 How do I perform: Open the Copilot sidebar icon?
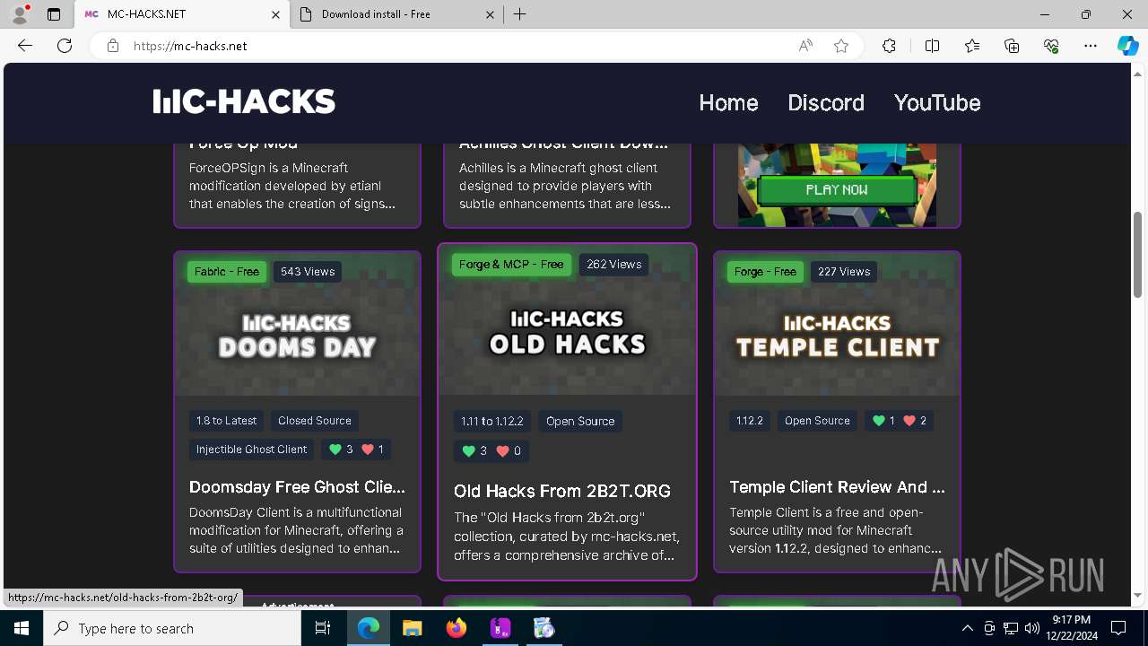click(x=1127, y=46)
